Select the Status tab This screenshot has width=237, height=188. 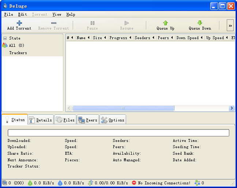coord(15,119)
